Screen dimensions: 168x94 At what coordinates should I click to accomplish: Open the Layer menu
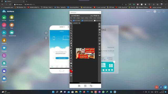point(82,18)
